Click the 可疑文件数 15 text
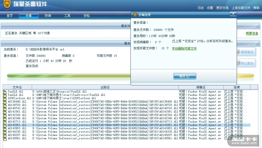262x148 pixels. pyautogui.click(x=107, y=56)
